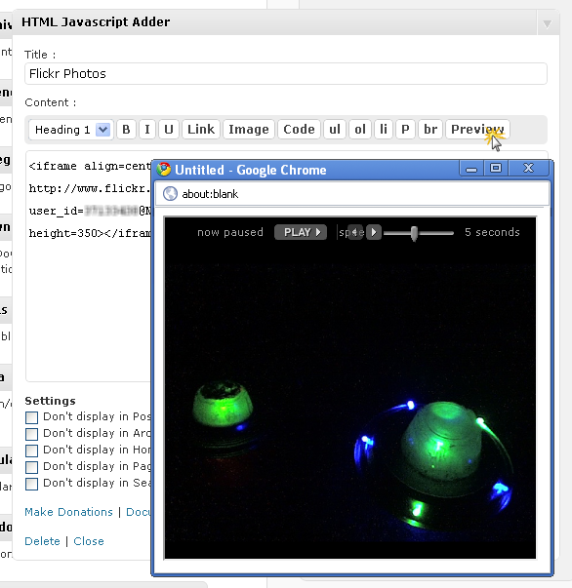This screenshot has height=588, width=572.
Task: Click inside the Title input field
Action: [286, 74]
